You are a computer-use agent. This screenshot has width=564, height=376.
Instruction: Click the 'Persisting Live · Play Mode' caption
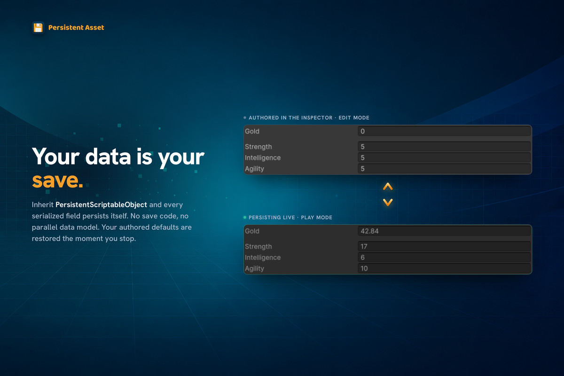pyautogui.click(x=290, y=218)
